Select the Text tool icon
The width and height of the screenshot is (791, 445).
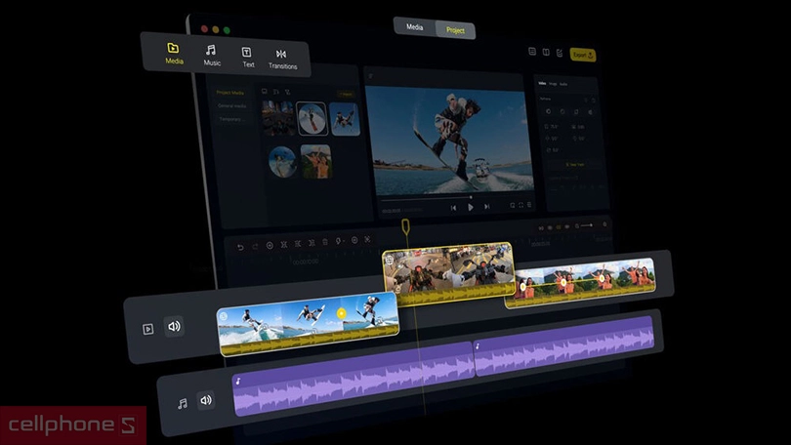point(247,53)
